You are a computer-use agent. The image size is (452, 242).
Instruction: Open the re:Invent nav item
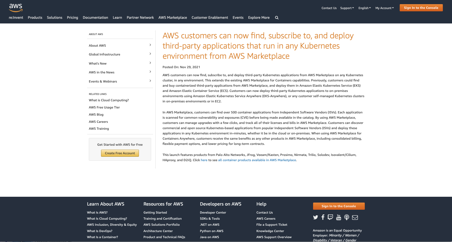pos(16,18)
